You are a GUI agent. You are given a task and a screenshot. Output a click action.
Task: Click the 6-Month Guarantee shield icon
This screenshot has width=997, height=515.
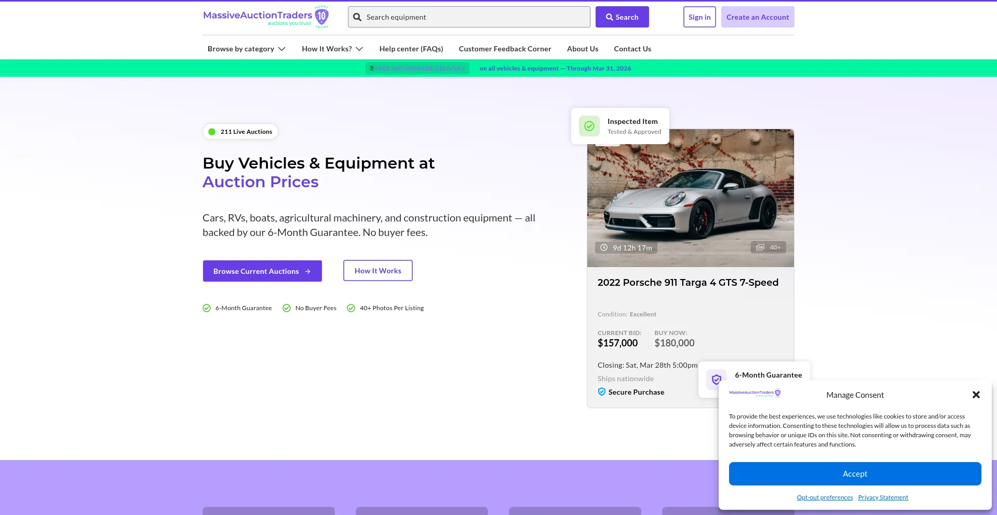[x=717, y=380]
